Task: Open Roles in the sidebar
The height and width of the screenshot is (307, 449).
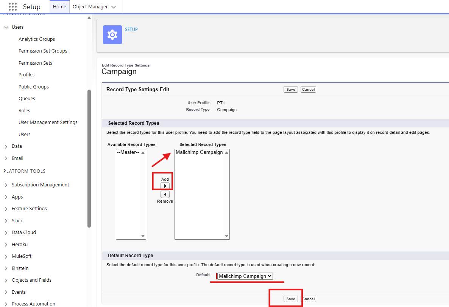Action: click(x=24, y=111)
